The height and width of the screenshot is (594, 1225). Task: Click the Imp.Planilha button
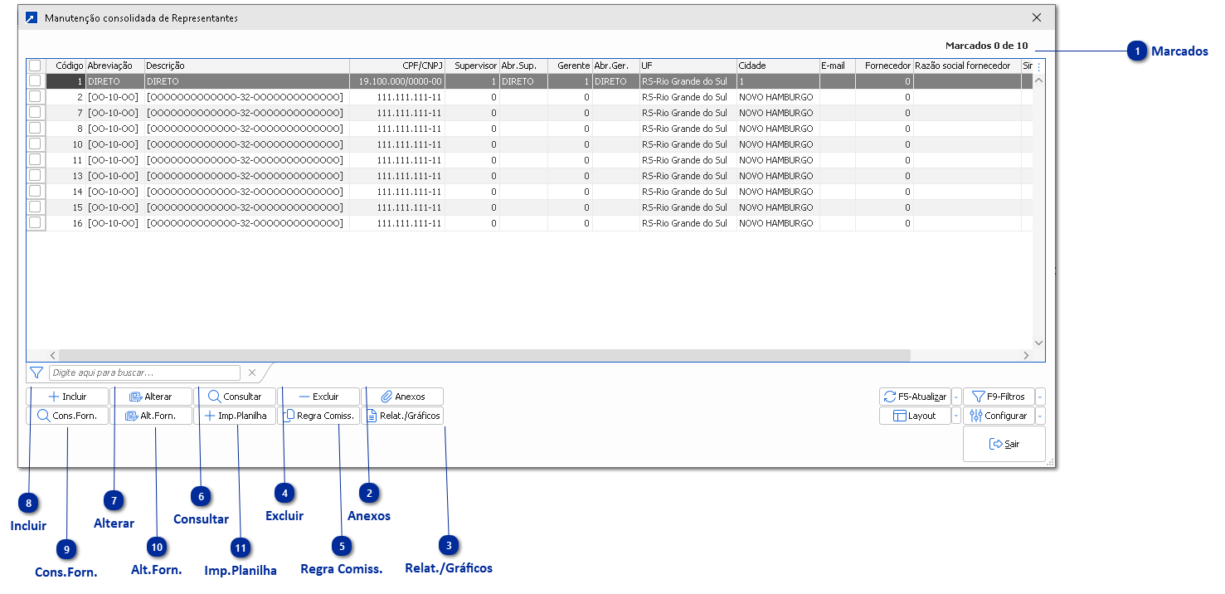click(x=236, y=416)
